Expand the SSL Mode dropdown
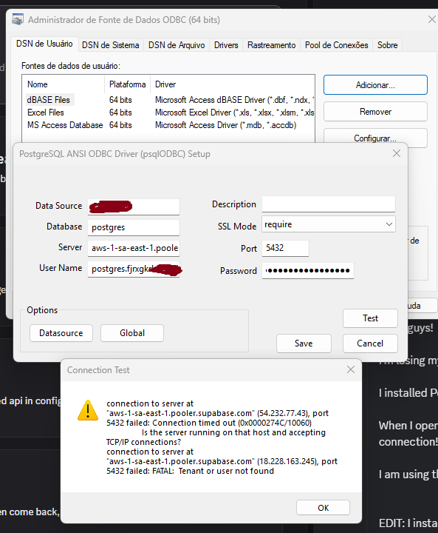Screen dimensions: 438x533 [389, 224]
